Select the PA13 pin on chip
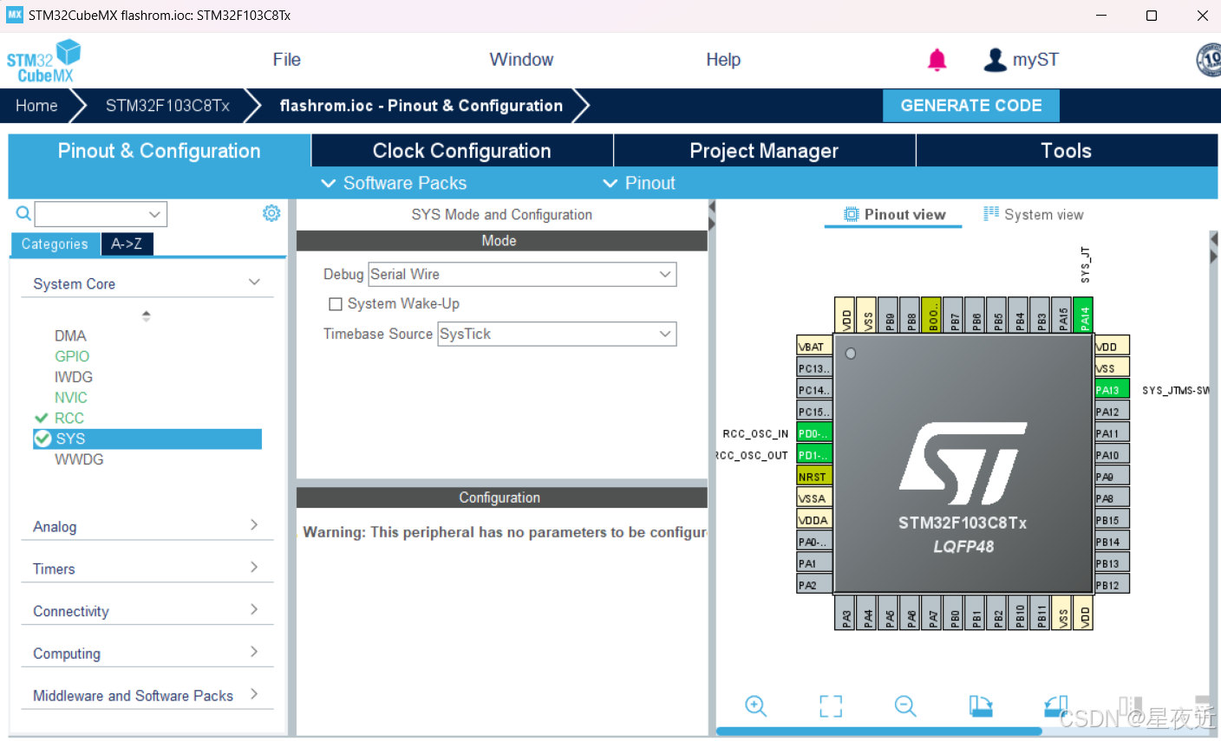Image resolution: width=1221 pixels, height=741 pixels. [x=1112, y=390]
